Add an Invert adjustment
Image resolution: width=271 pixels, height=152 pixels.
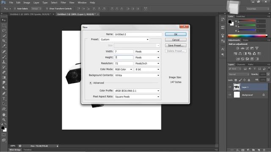238,59
